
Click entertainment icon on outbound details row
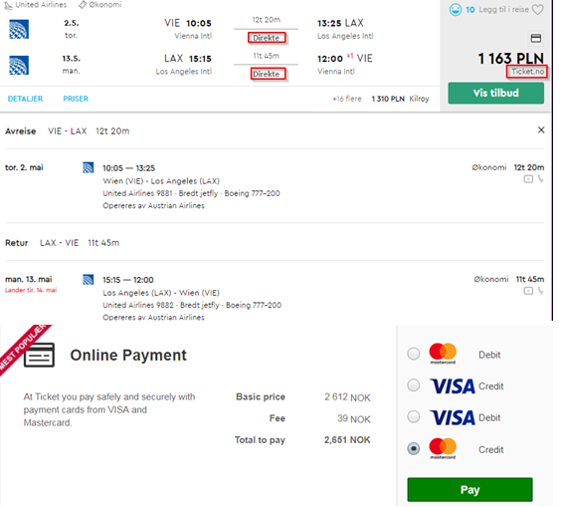[x=528, y=179]
